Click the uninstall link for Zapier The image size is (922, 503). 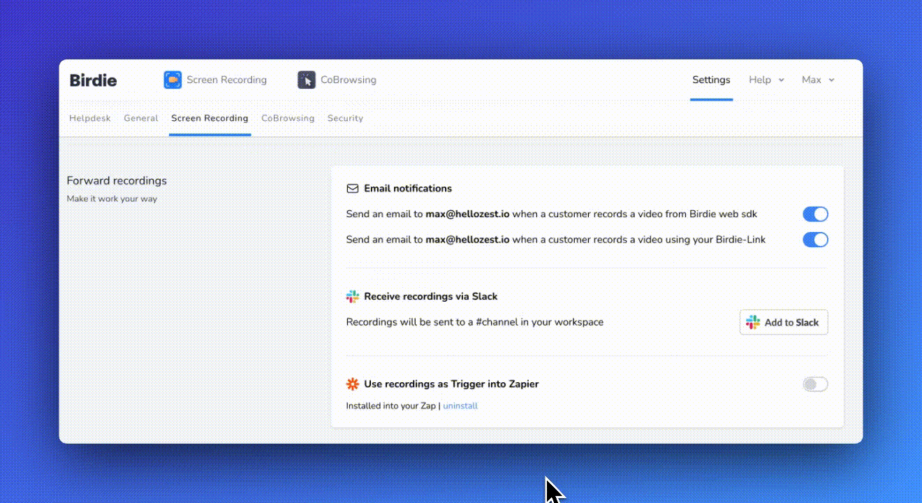460,406
